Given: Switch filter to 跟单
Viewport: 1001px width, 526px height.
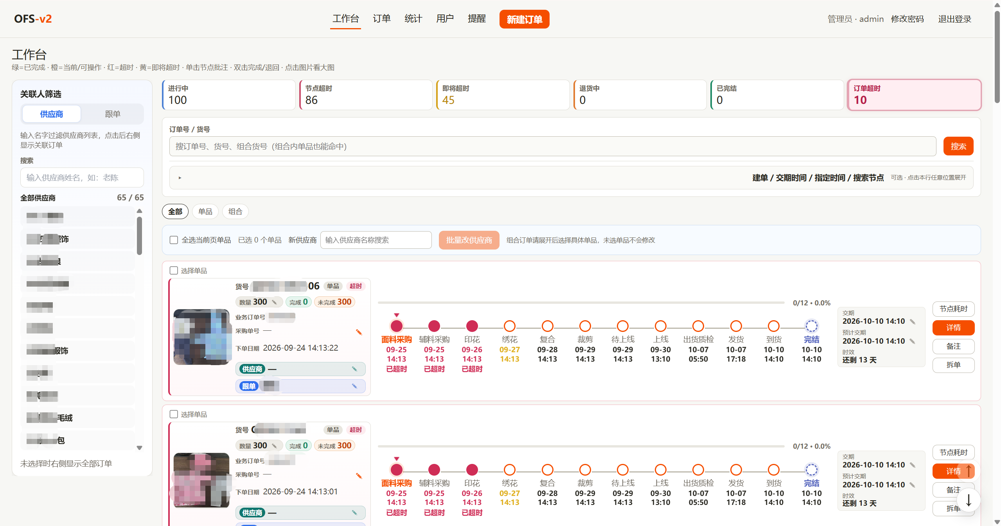Looking at the screenshot, I should tap(112, 114).
